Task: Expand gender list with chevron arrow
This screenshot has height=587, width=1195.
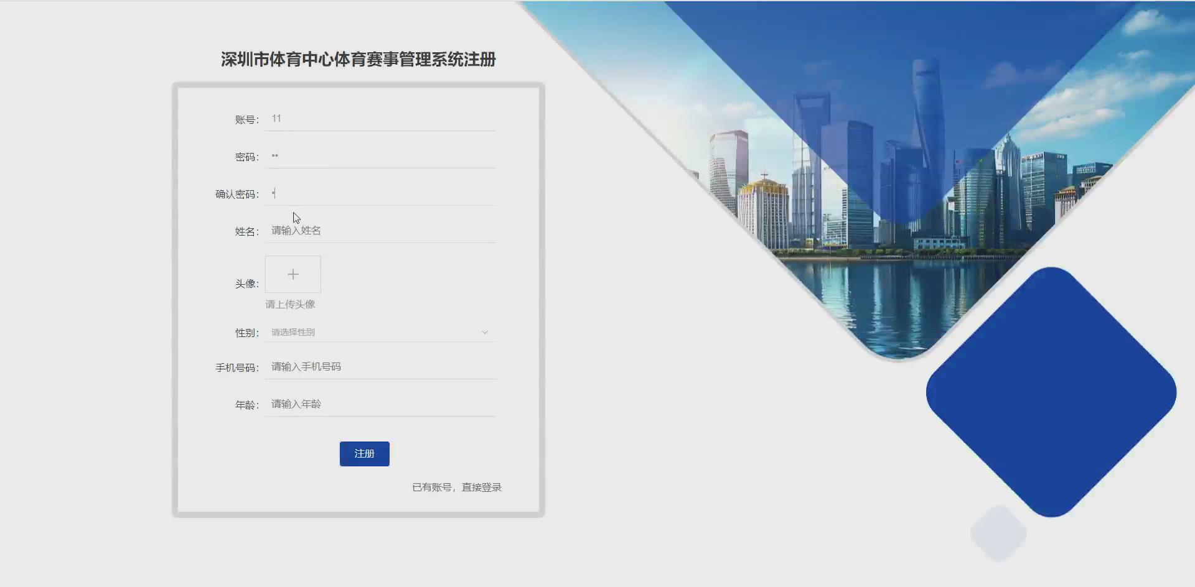Action: pyautogui.click(x=485, y=333)
